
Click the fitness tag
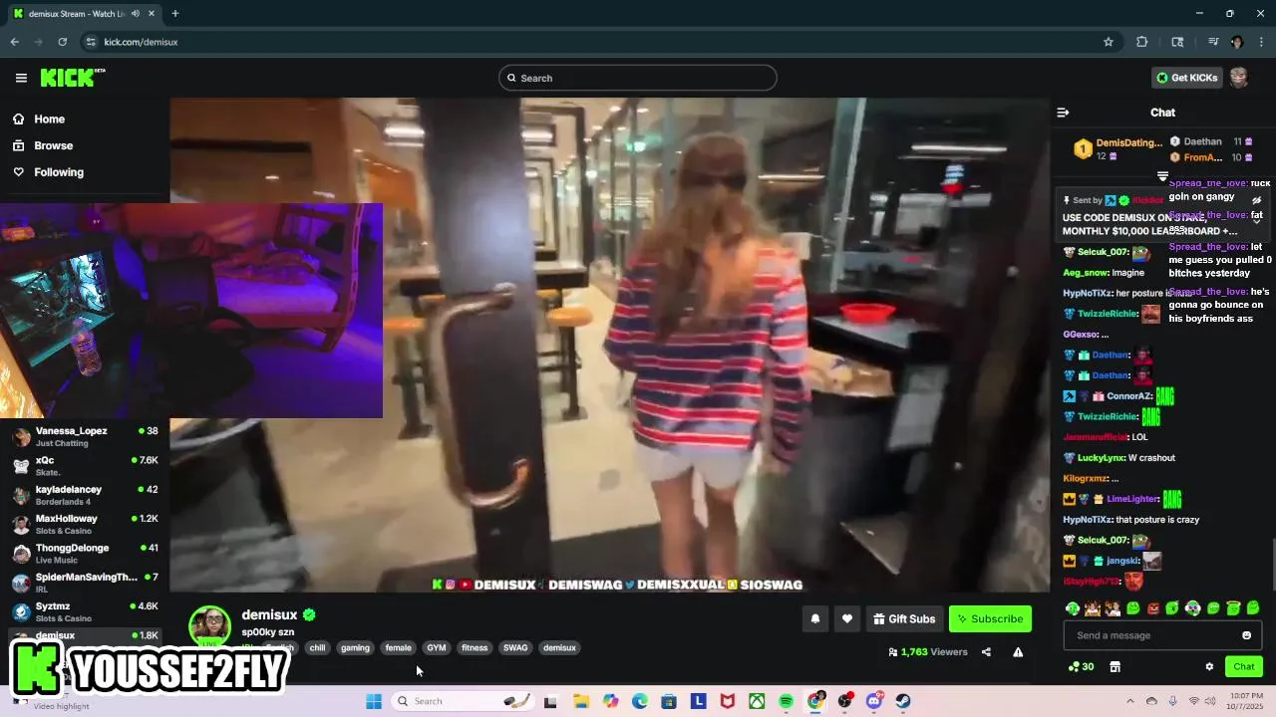pyautogui.click(x=475, y=647)
